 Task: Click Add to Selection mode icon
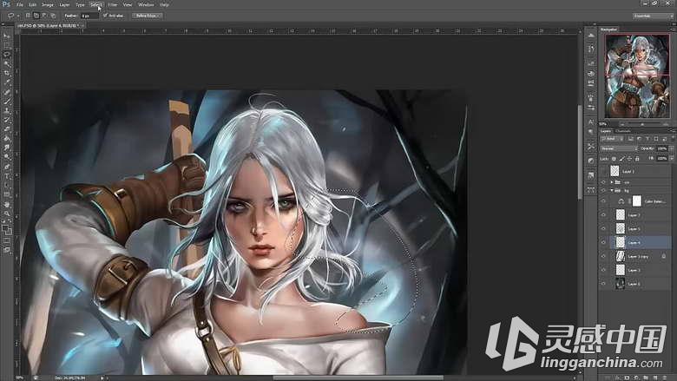click(36, 16)
